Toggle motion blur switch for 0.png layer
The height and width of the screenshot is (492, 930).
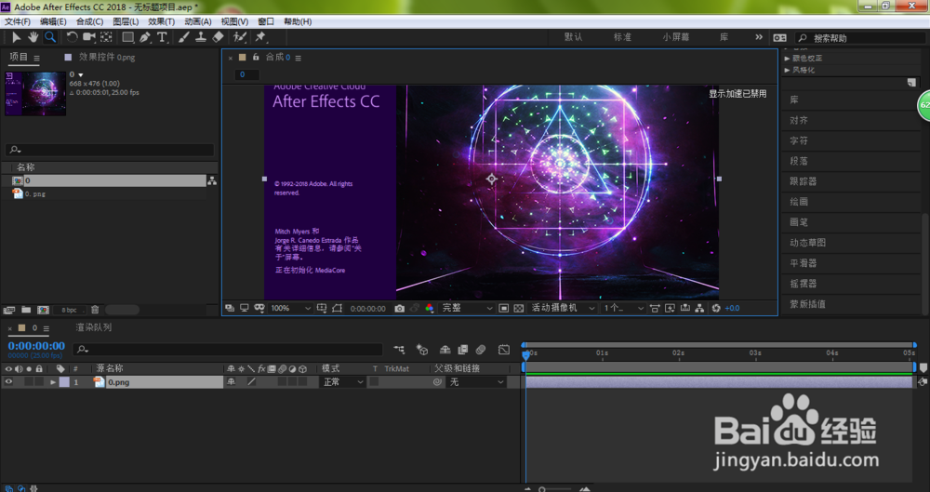[283, 382]
